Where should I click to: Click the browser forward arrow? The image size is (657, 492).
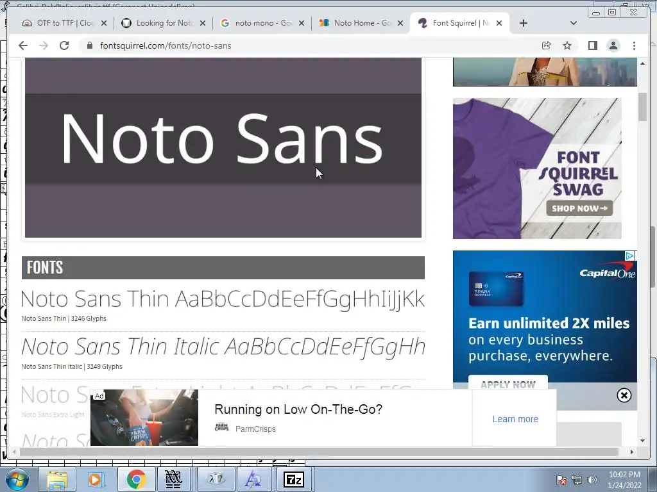(x=44, y=45)
